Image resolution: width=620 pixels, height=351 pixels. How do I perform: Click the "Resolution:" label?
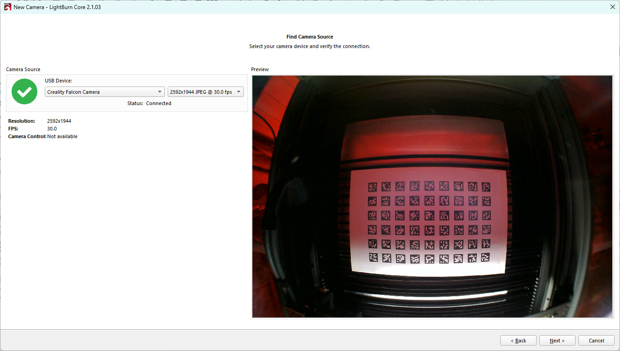pyautogui.click(x=22, y=121)
